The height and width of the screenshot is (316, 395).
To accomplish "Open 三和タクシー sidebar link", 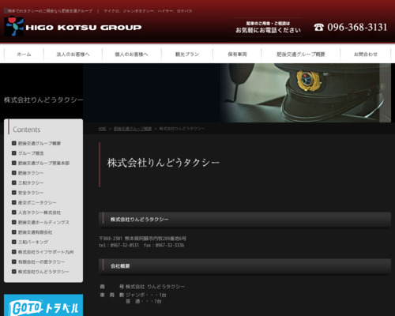I will coord(31,182).
